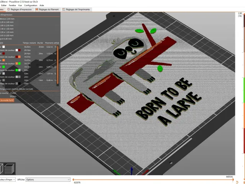The height and width of the screenshot is (184, 245).
Task: Open the Réglages du filament tab
Action: 47,9
